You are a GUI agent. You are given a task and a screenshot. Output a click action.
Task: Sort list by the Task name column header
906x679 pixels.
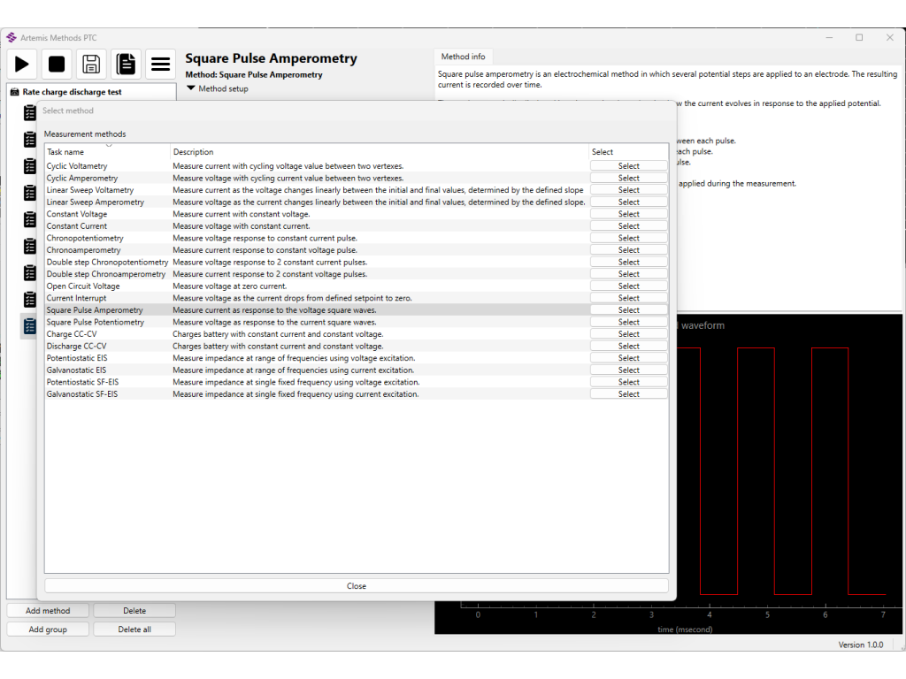tap(65, 152)
